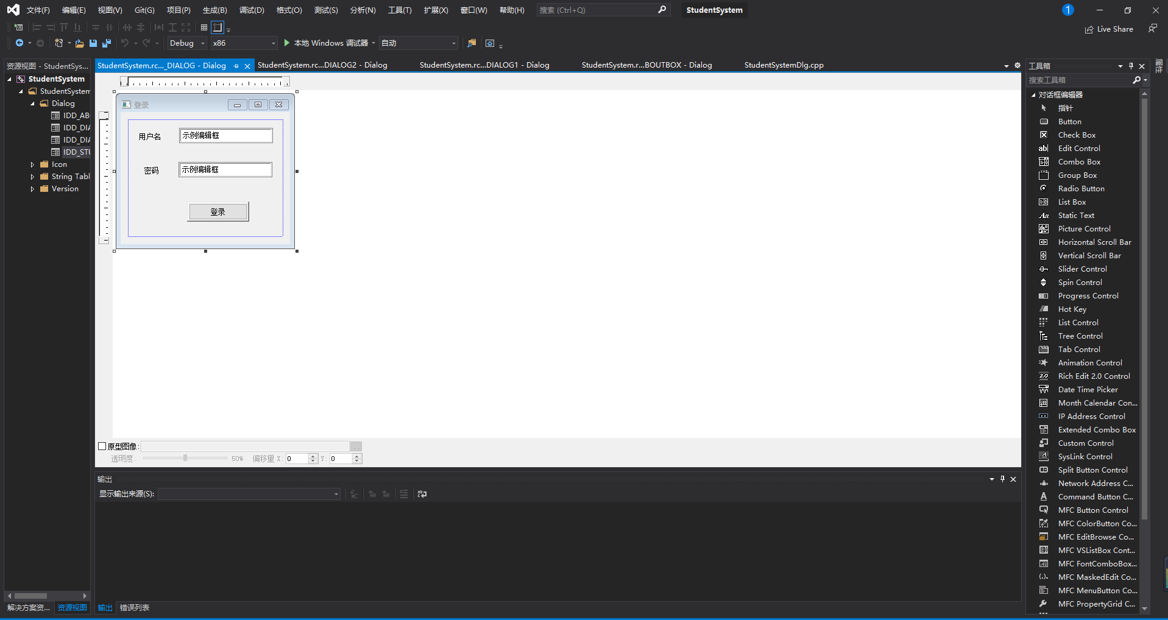This screenshot has height=620, width=1168.
Task: Click the Visual Studio logo icon
Action: [13, 10]
